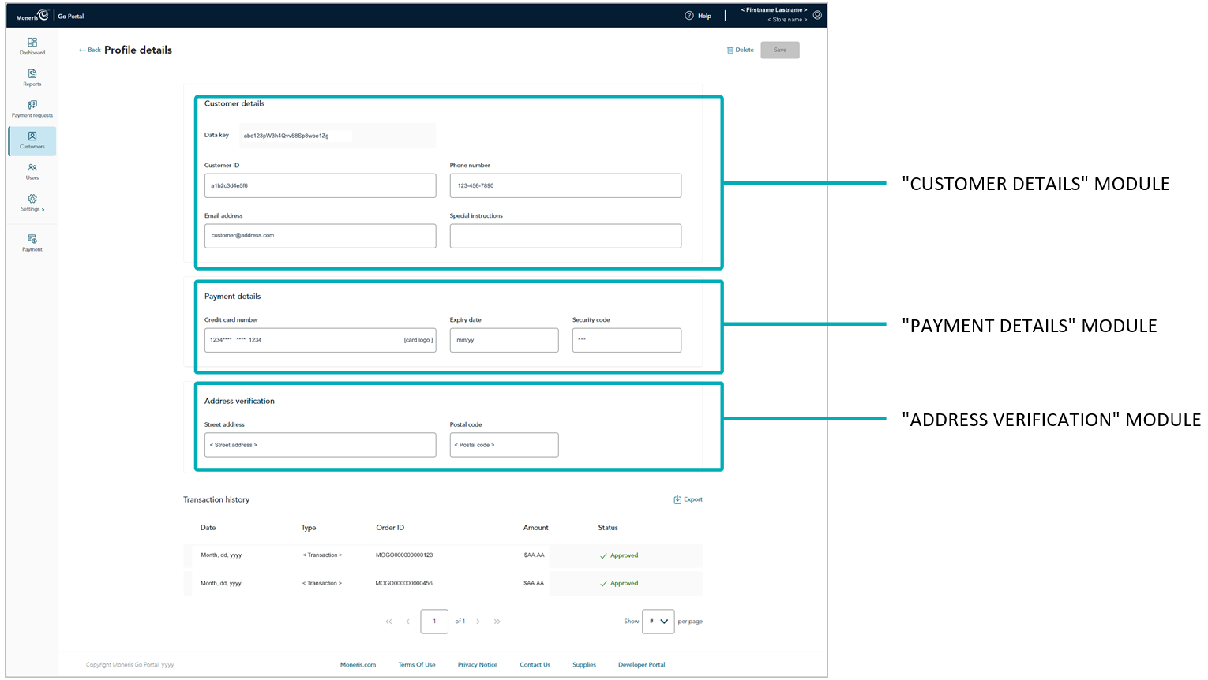Click the Moneris logo
Viewport: 1208px width, 680px height.
32,16
